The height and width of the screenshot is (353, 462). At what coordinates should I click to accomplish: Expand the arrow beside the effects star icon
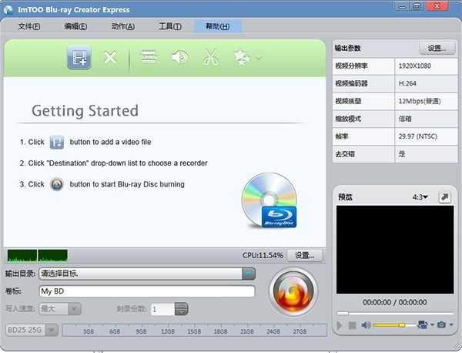(x=259, y=58)
